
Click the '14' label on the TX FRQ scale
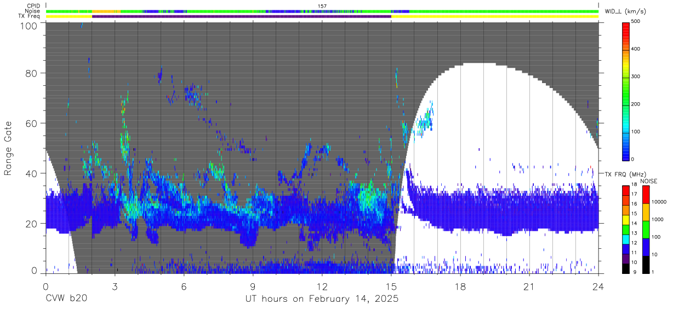click(x=634, y=223)
